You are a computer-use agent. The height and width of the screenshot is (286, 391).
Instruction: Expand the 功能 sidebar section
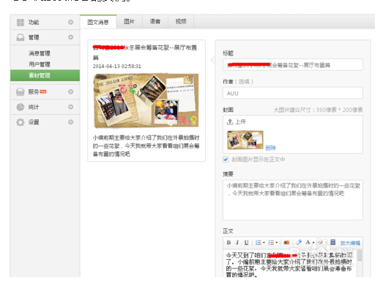tap(45, 22)
